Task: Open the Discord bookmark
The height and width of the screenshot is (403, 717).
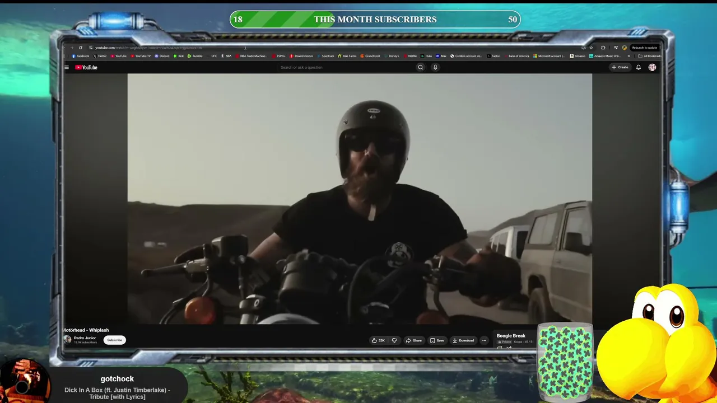Action: (162, 56)
